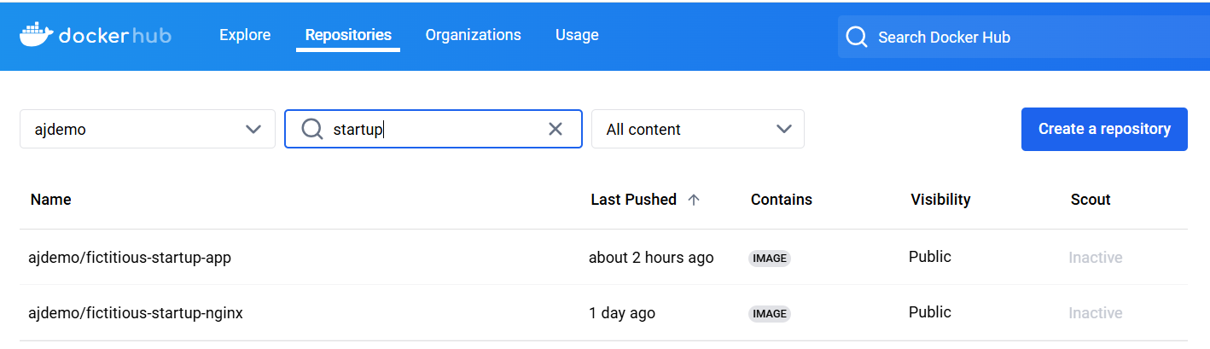Toggle Last Pushed sort arrow
This screenshot has height=349, width=1210.
(x=694, y=200)
